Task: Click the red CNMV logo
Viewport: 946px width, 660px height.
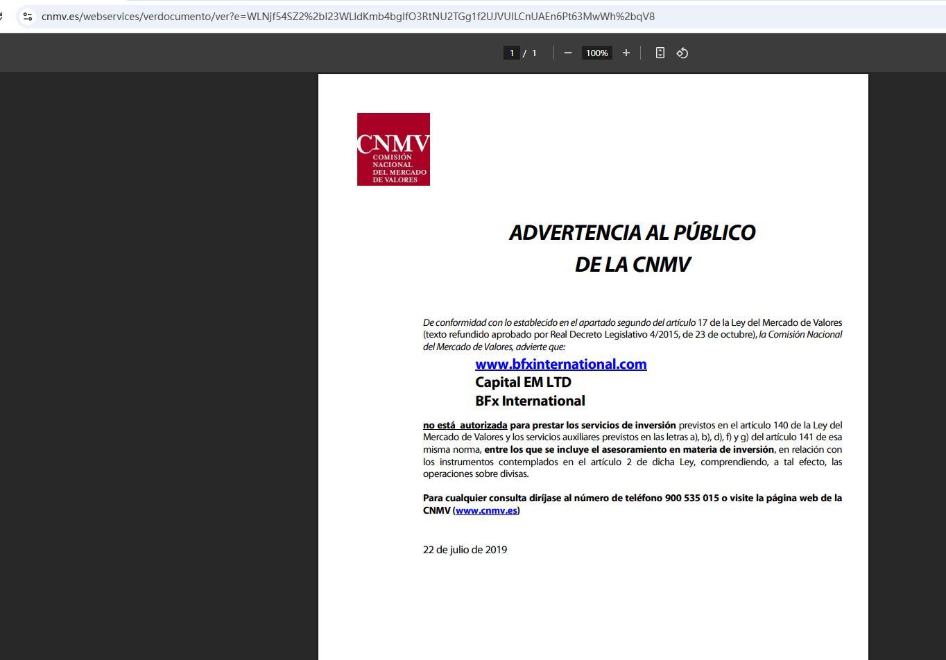Action: pyautogui.click(x=393, y=149)
